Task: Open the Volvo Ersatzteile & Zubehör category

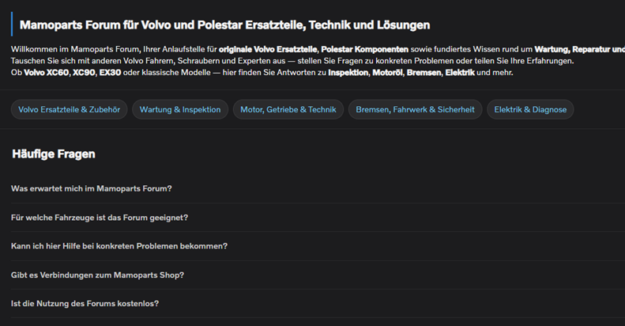Action: [69, 110]
